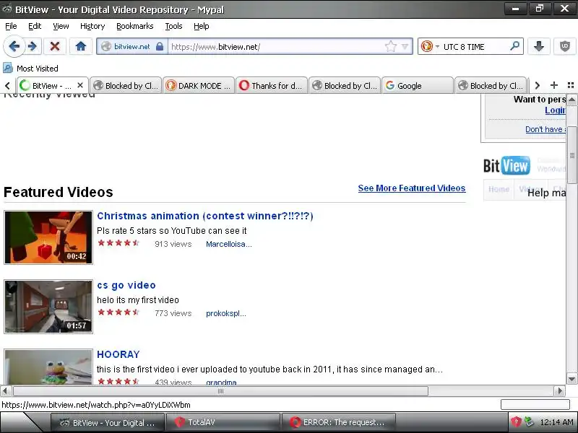The image size is (578, 433).
Task: Close the BitView tab
Action: pos(80,85)
